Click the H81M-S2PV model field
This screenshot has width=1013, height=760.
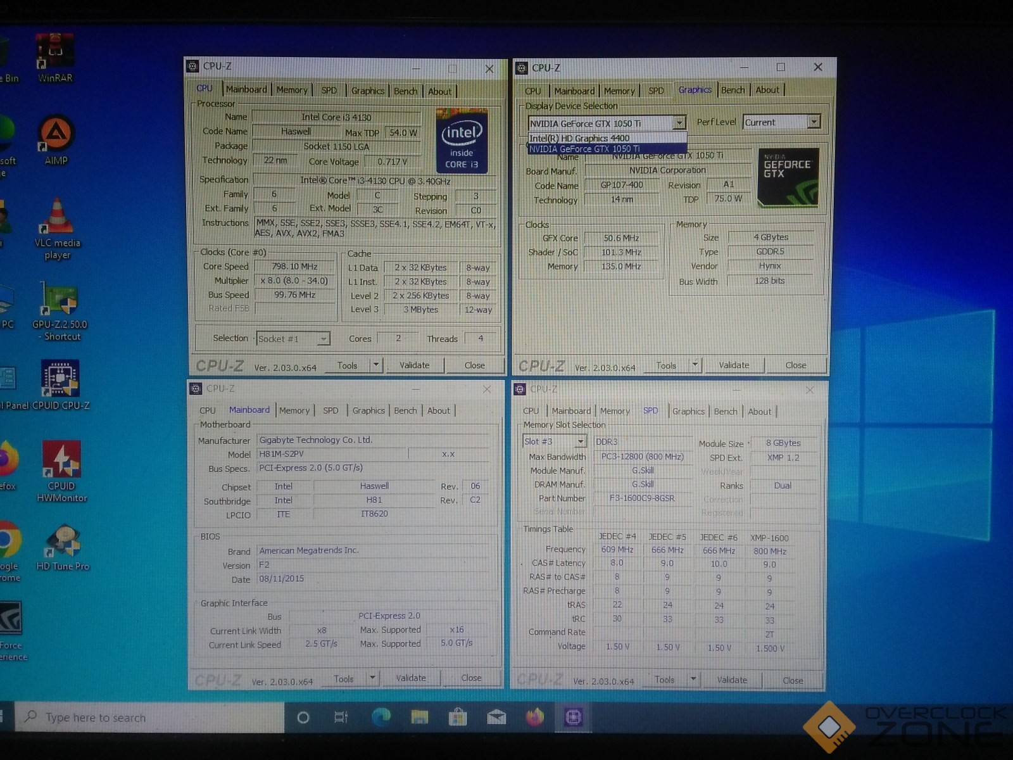point(331,454)
